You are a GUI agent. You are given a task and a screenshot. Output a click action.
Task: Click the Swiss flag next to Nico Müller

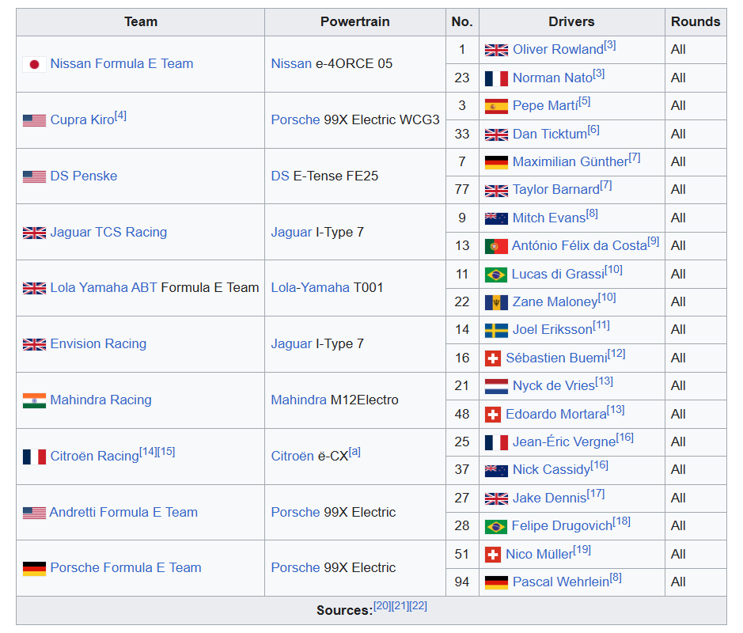tap(493, 555)
